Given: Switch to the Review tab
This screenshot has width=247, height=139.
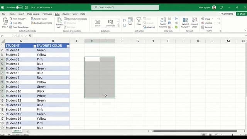Looking at the screenshot, I should (66, 14).
